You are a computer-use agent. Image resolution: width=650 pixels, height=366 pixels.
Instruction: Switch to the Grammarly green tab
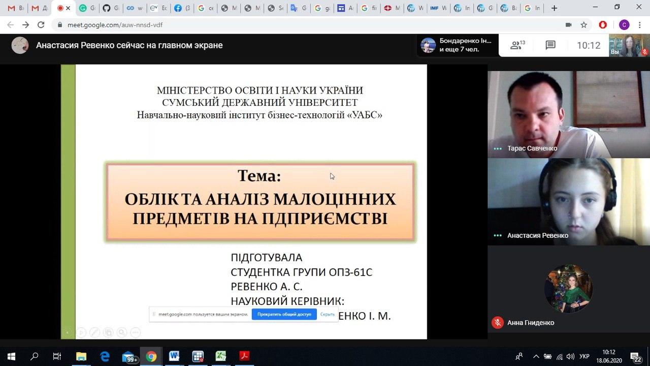point(87,8)
